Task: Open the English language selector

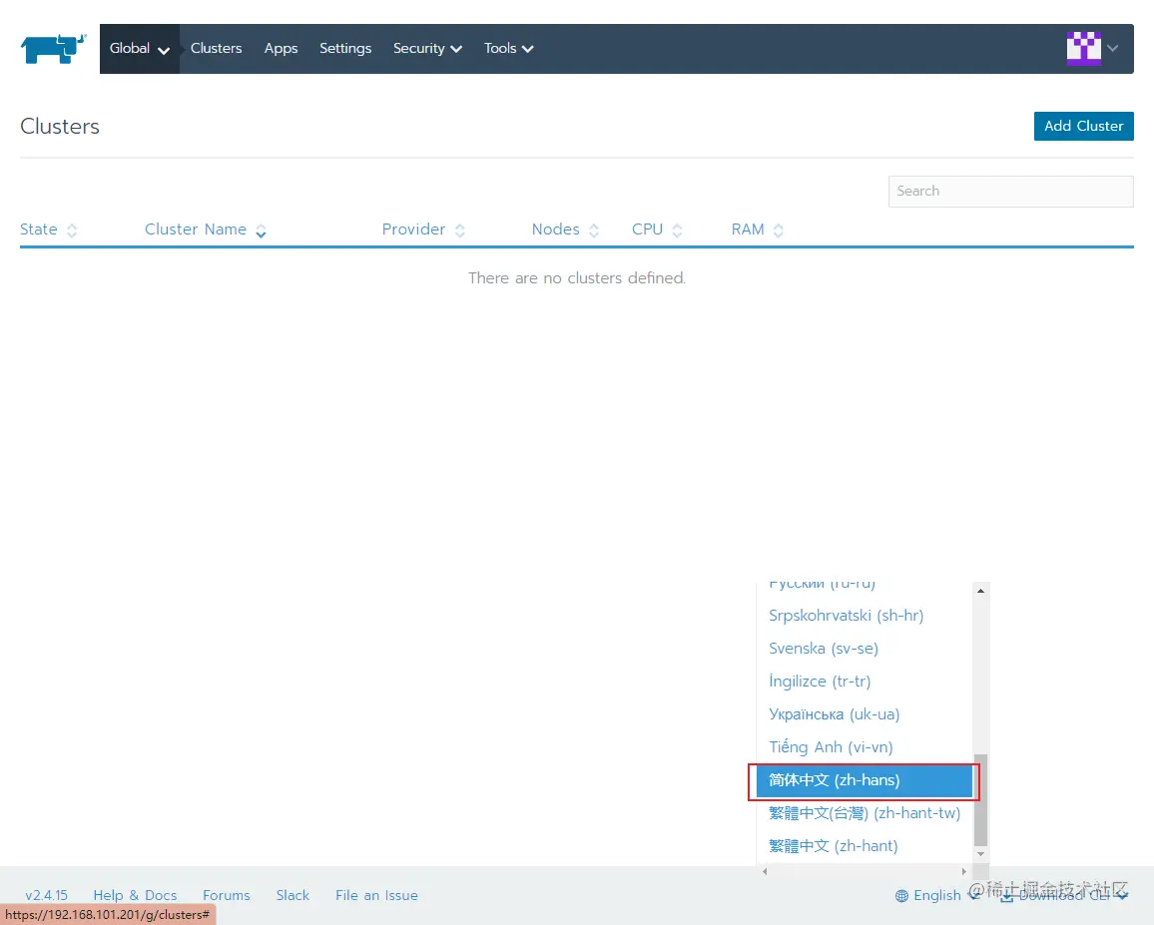Action: click(937, 896)
